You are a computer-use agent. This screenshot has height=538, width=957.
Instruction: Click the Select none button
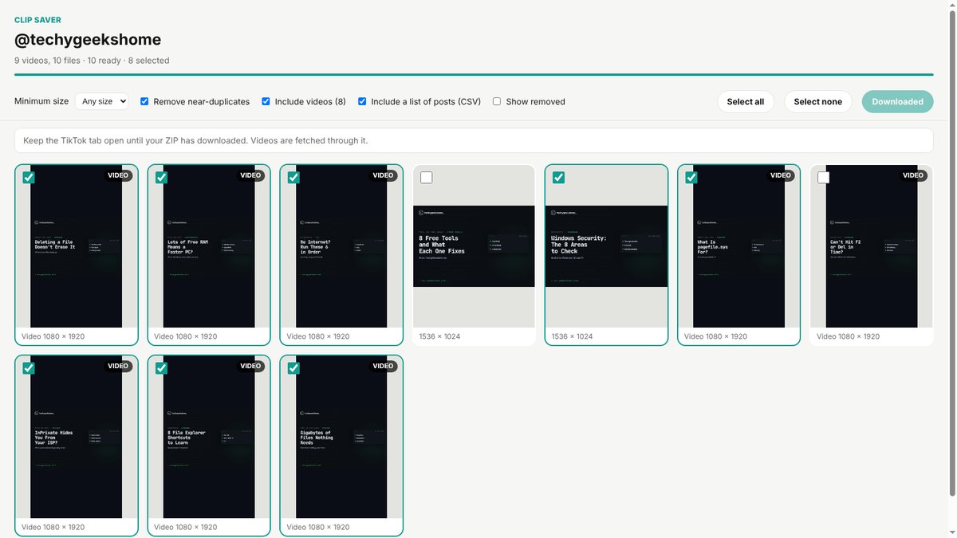[818, 101]
